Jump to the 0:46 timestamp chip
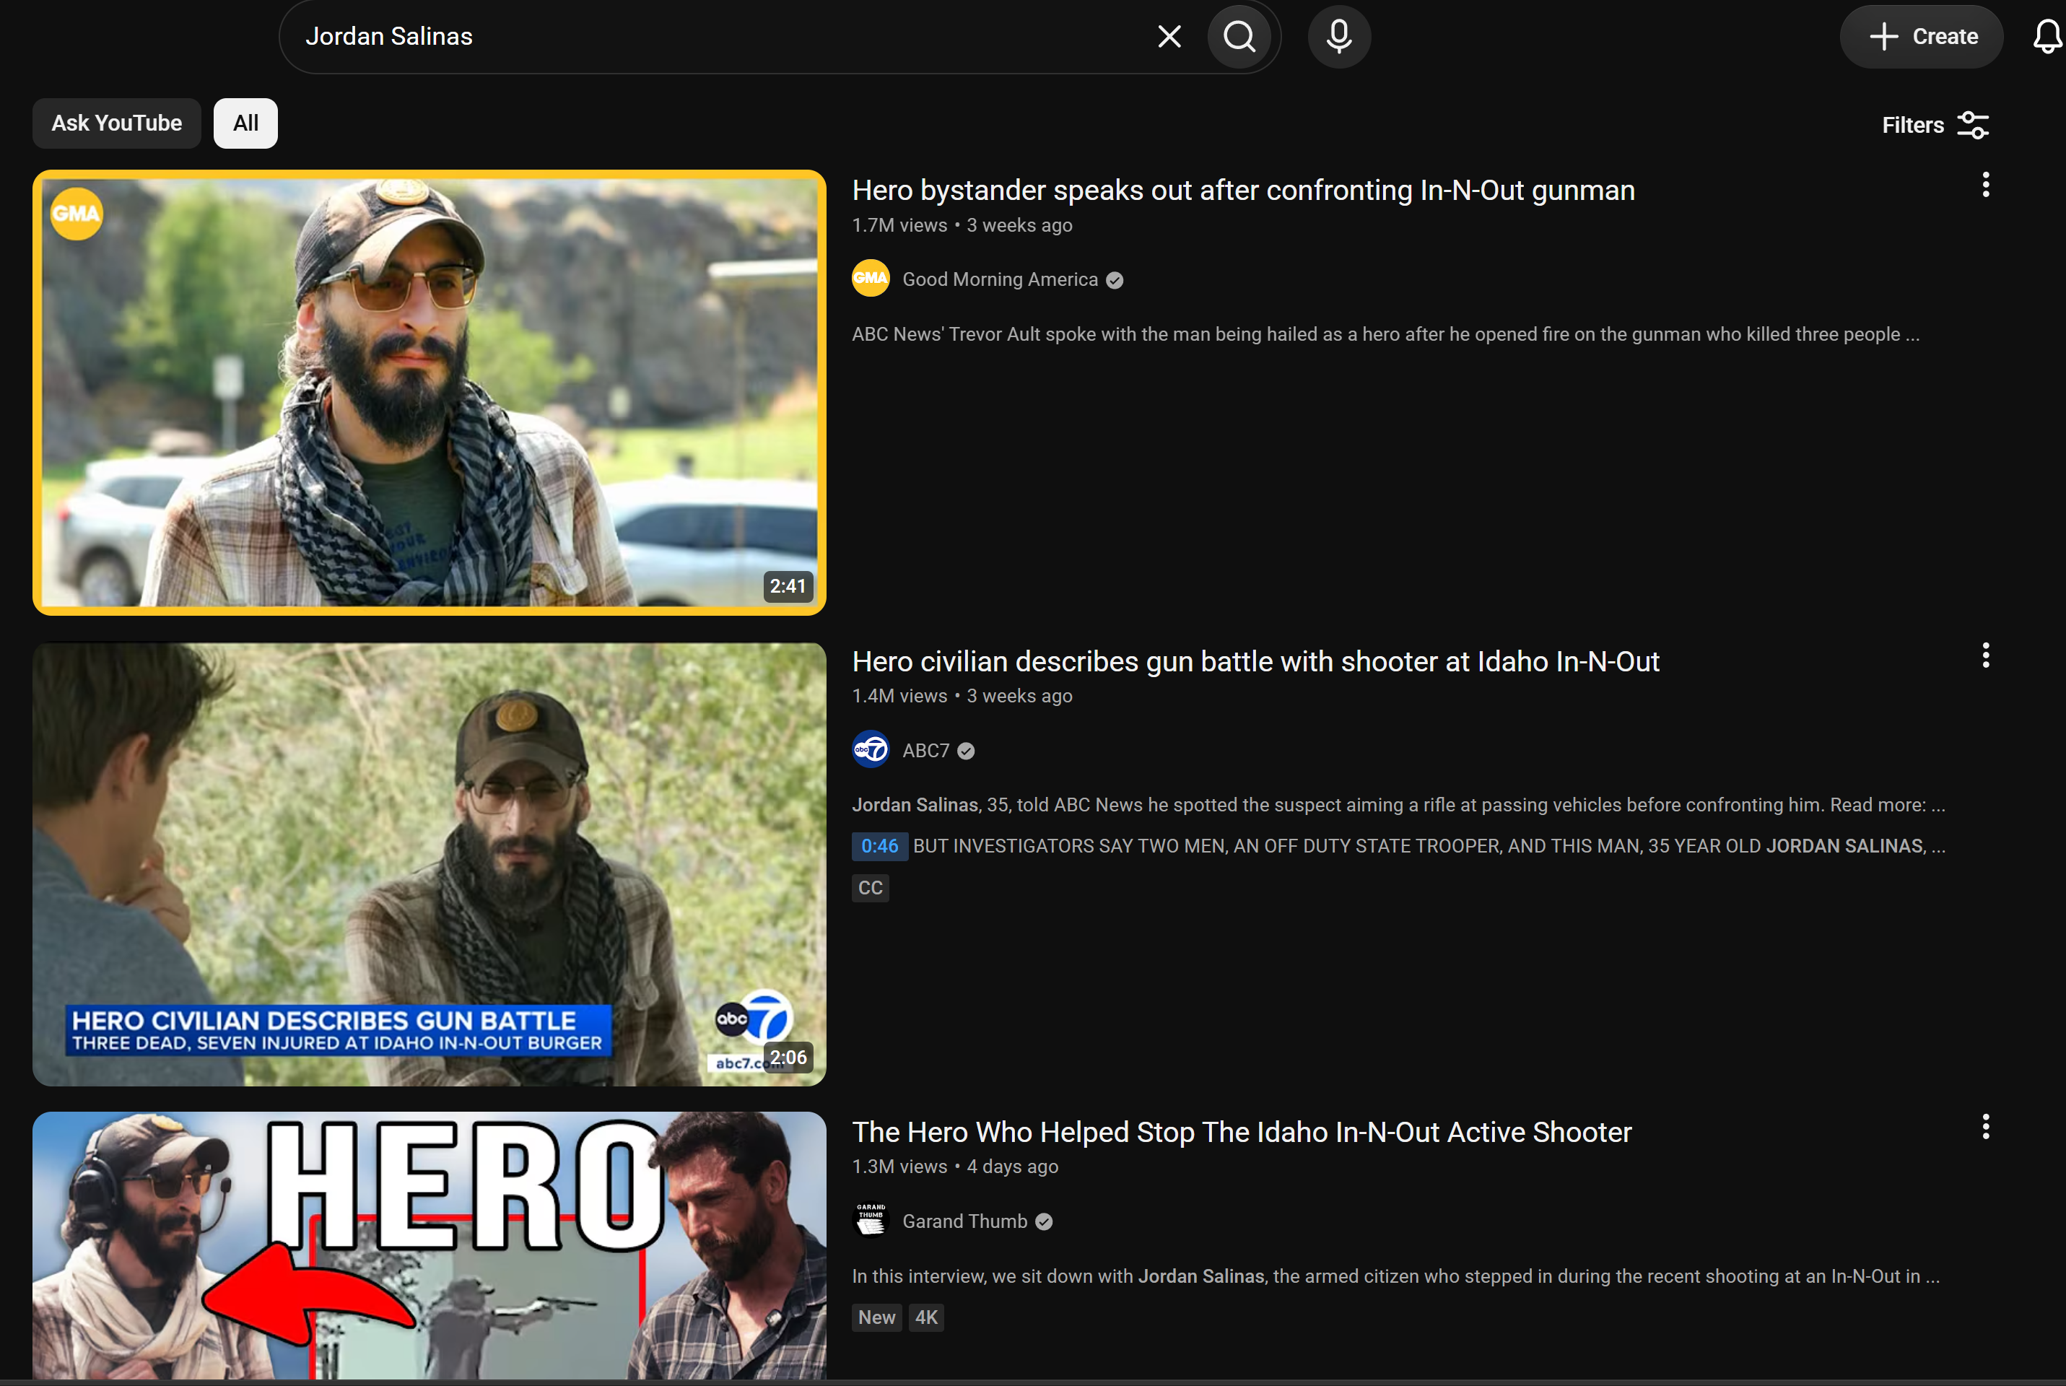 point(879,846)
